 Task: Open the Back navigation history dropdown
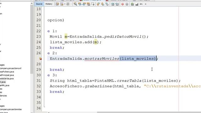click(x=65, y=4)
